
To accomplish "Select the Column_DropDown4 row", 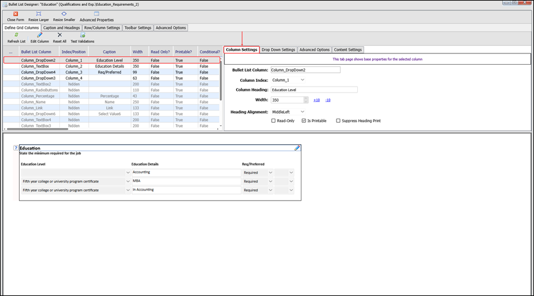I will (x=112, y=72).
